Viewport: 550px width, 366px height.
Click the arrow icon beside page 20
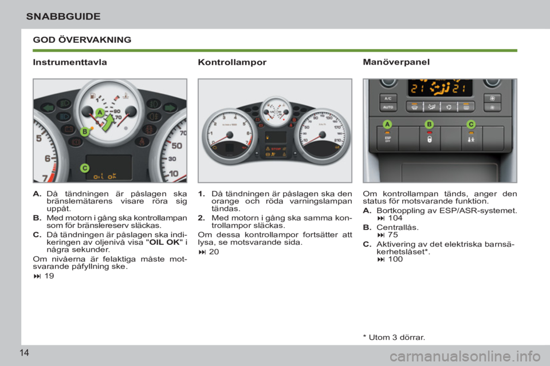[202, 252]
